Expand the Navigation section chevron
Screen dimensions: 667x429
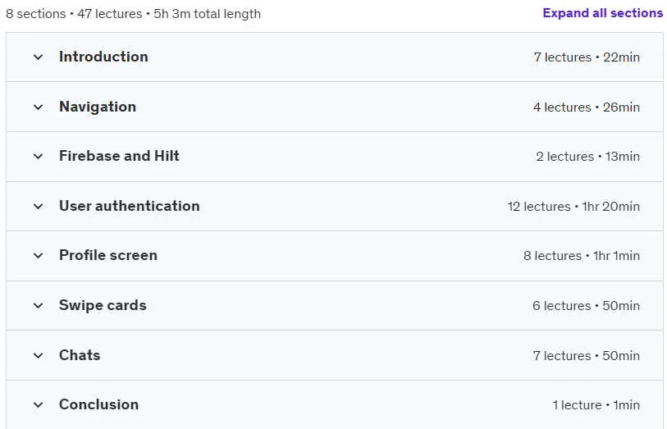click(39, 107)
